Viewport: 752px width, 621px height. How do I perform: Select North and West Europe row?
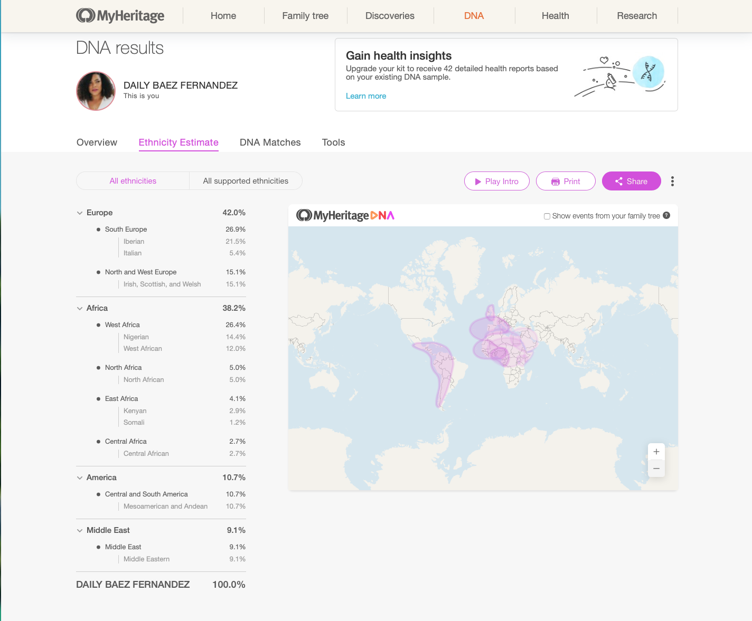[171, 272]
